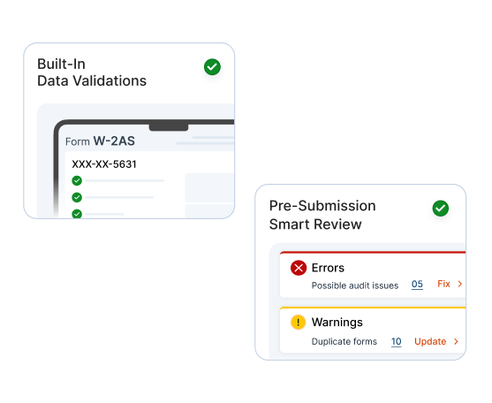Click the Form W-2AS title
The width and height of the screenshot is (492, 403).
point(100,141)
